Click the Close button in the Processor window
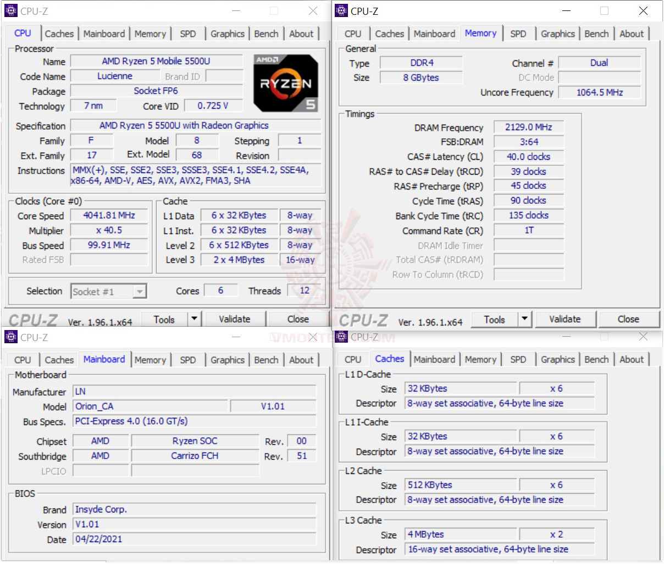 [298, 319]
